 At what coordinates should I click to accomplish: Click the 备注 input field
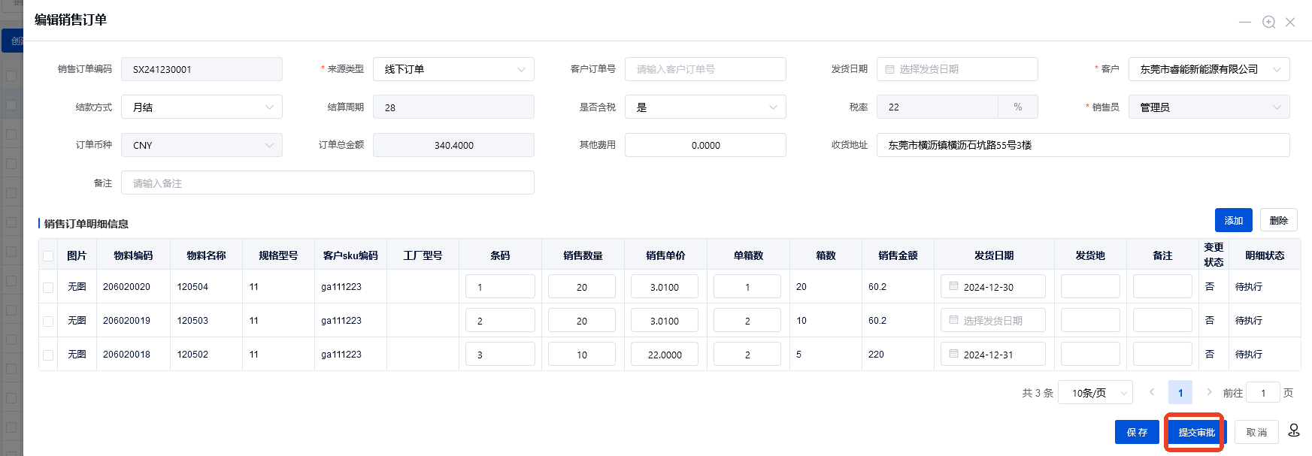point(327,183)
